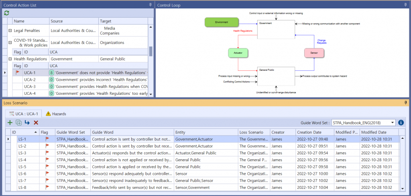
Task: Click the count badge 0 on UCA-4
Action: pyautogui.click(x=52, y=93)
